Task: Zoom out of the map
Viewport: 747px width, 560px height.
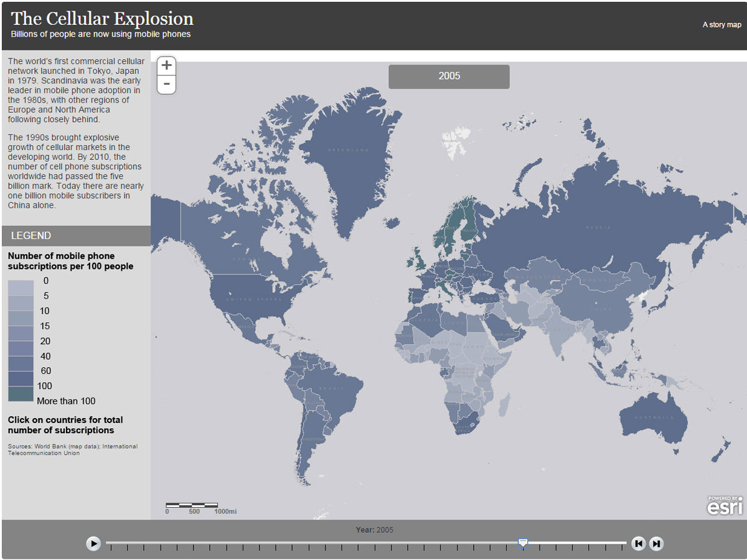Action: tap(166, 85)
